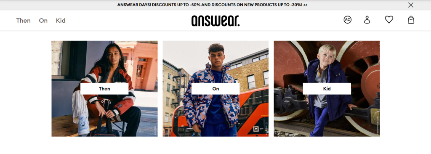Click the >> arrows in promo banner
Viewport: 431px width, 154px height.
[x=305, y=5]
